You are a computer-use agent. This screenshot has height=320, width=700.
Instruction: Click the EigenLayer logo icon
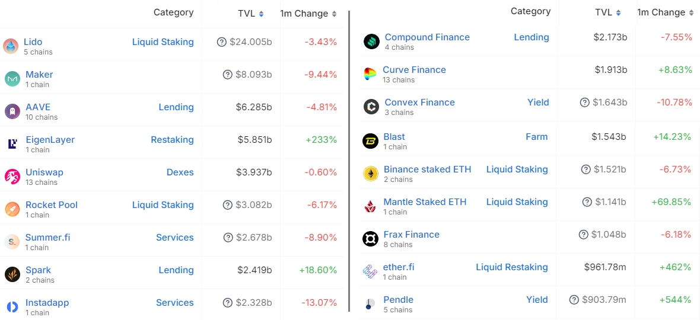pyautogui.click(x=12, y=144)
